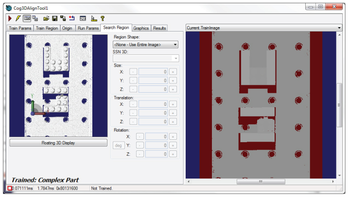Toggle the local tool display button
This screenshot has height=197, width=348.
pos(27,18)
